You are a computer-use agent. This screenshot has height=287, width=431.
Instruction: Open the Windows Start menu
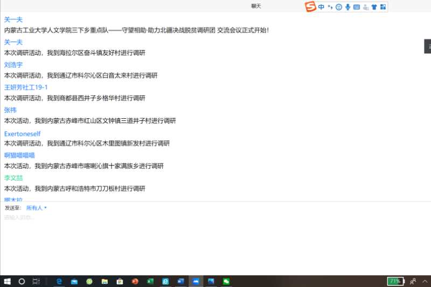coord(8,281)
